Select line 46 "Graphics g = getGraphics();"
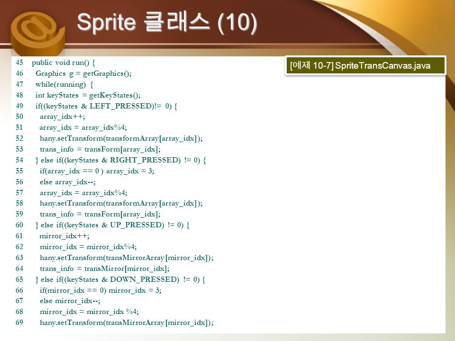 tap(83, 74)
